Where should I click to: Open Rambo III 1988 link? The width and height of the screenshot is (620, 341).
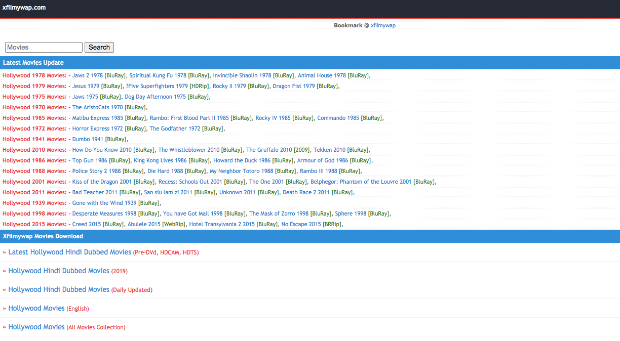pos(319,171)
